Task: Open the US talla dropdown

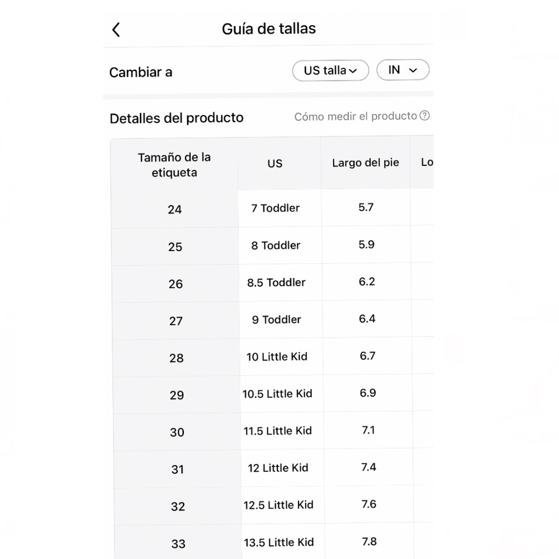Action: point(330,70)
